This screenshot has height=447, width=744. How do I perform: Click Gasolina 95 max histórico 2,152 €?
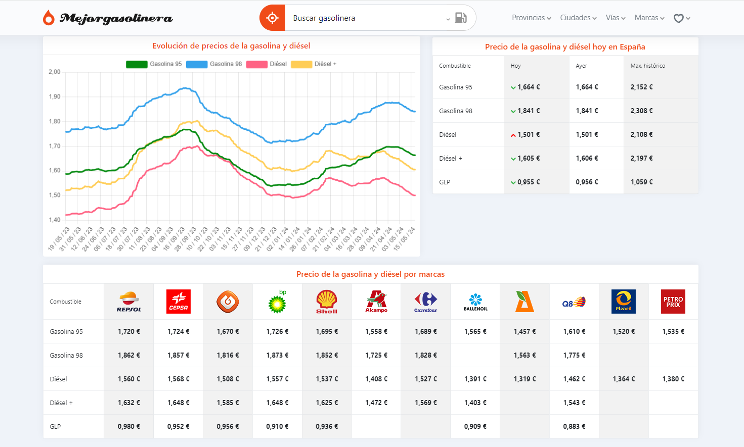[x=641, y=87]
